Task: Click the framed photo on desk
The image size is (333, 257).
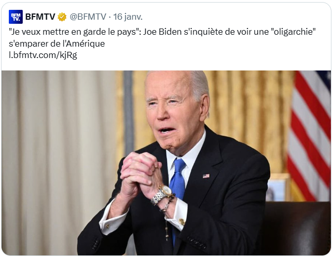Action: point(278,187)
